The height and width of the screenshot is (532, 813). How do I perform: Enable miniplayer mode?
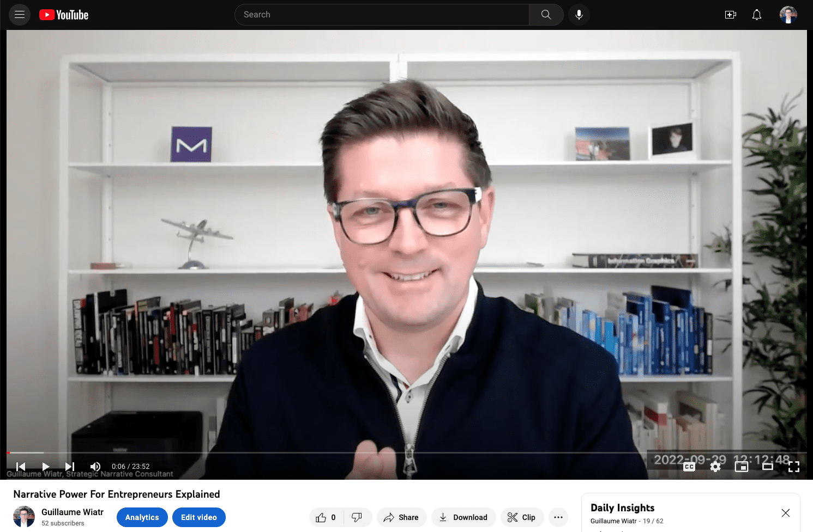point(742,466)
